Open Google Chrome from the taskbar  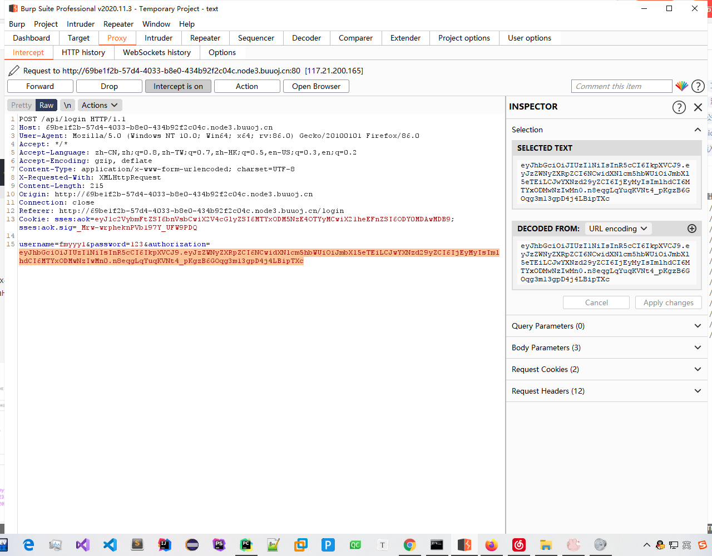point(410,545)
